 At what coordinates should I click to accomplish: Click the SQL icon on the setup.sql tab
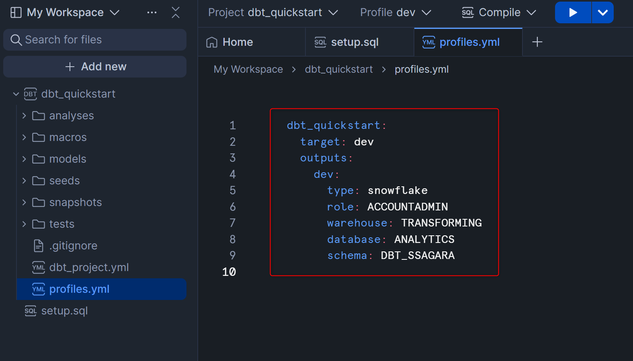point(320,42)
